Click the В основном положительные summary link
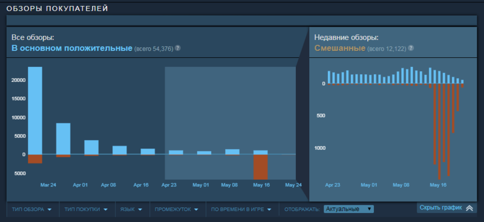The height and width of the screenshot is (222, 484). point(72,48)
